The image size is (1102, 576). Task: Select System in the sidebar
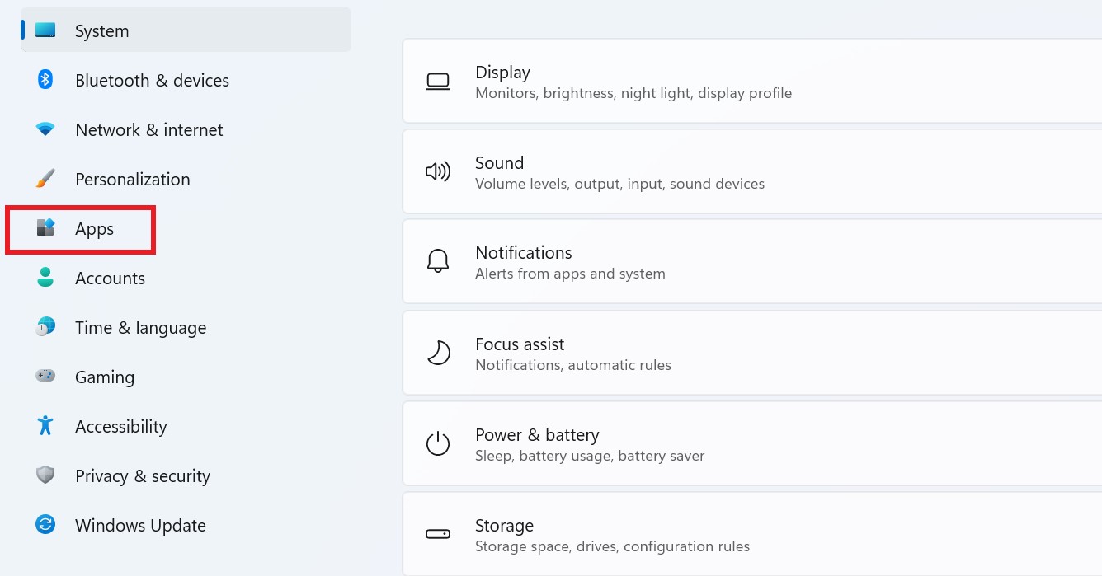pyautogui.click(x=101, y=30)
